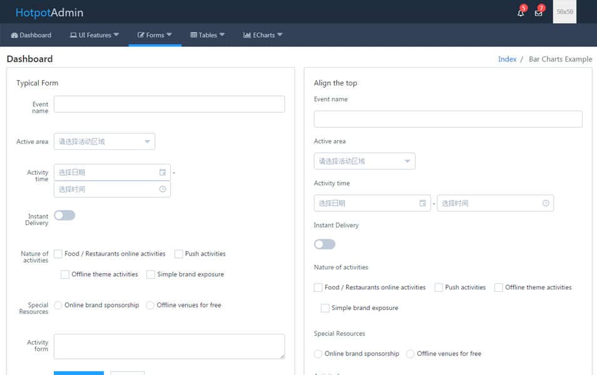
Task: Check Simple brand exposure in Align the top form
Action: [325, 308]
